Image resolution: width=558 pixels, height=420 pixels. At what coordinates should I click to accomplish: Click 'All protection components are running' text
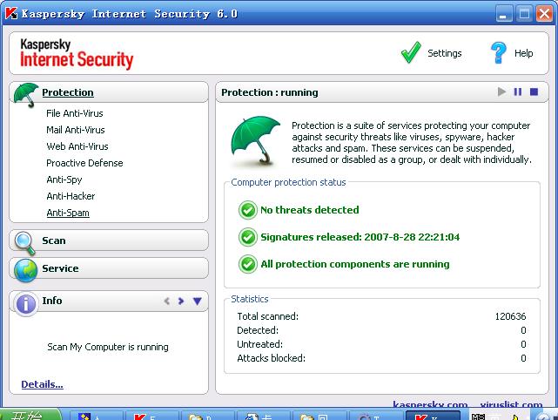(355, 264)
